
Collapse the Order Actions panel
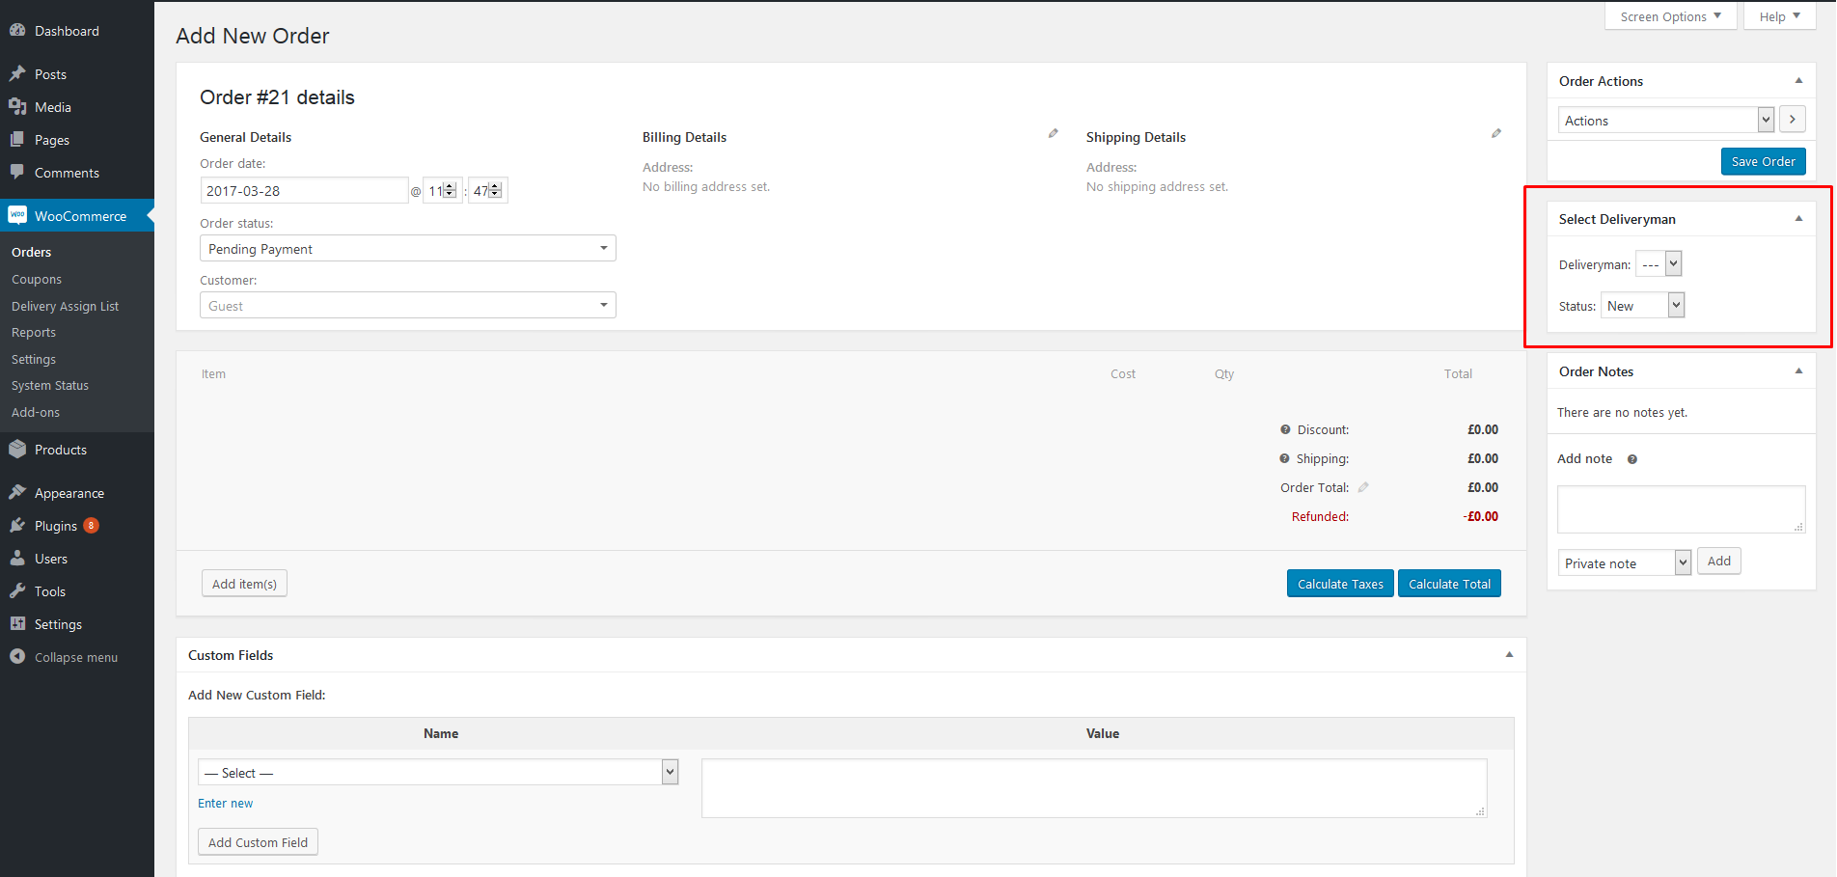1798,81
